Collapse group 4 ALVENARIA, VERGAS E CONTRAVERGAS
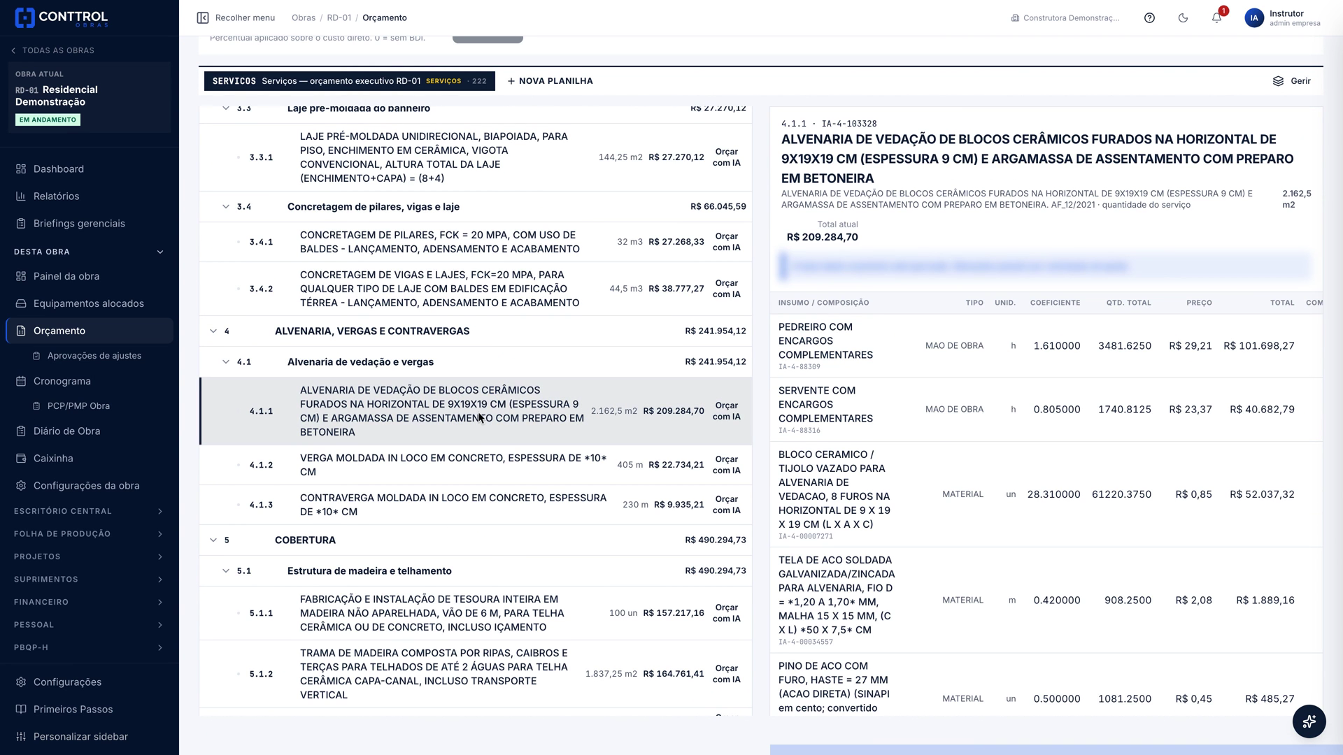The height and width of the screenshot is (755, 1343). [x=213, y=331]
